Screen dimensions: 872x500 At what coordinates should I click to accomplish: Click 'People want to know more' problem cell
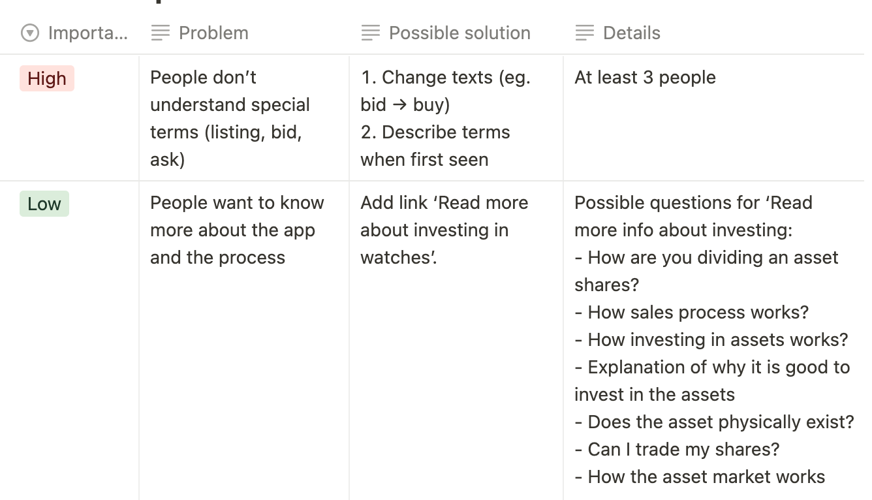coord(236,230)
